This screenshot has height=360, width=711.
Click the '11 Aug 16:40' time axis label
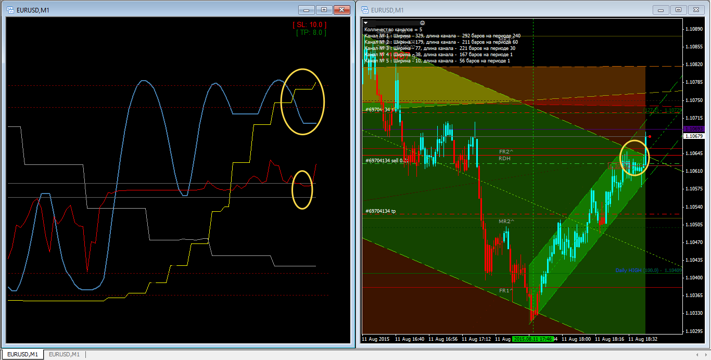(410, 339)
